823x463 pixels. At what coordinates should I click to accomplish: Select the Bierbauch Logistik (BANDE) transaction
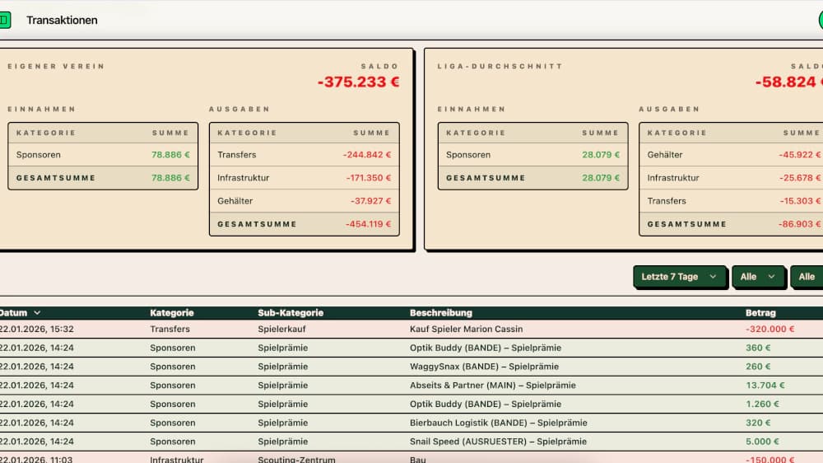click(x=498, y=423)
